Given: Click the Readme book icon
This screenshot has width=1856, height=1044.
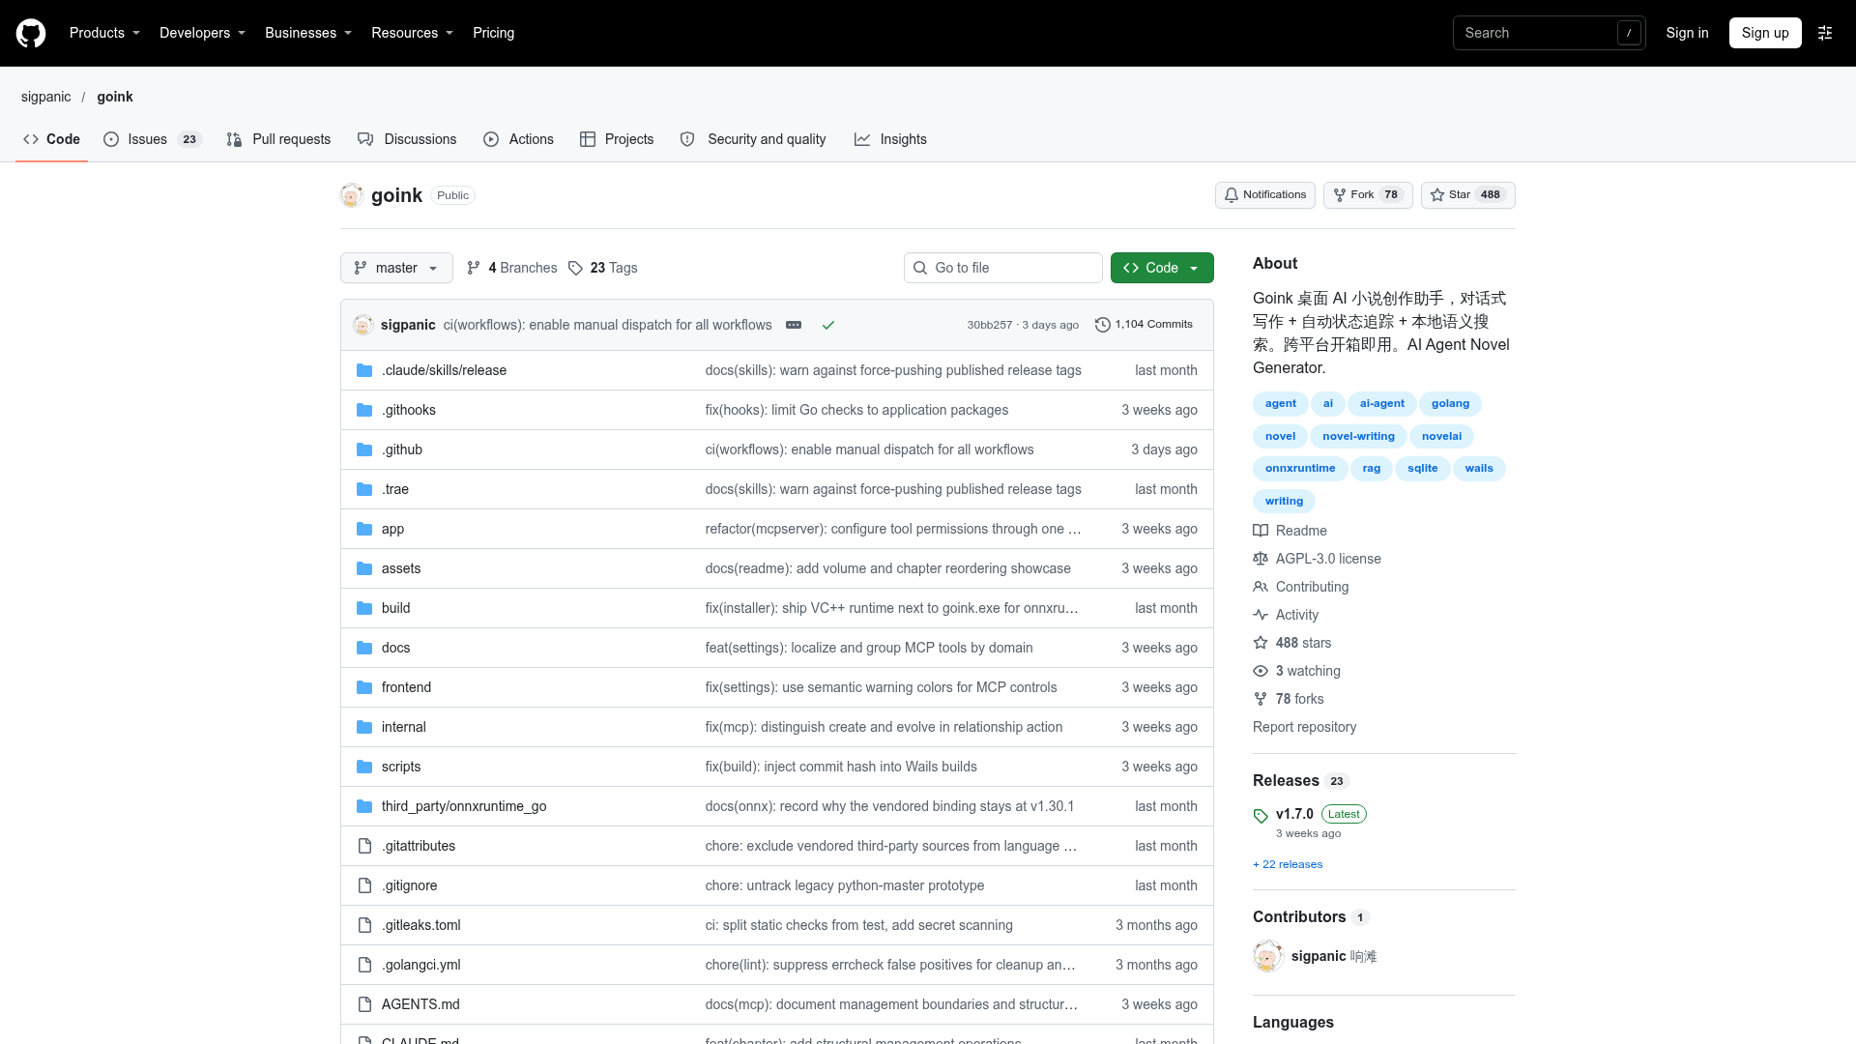Looking at the screenshot, I should 1261,531.
